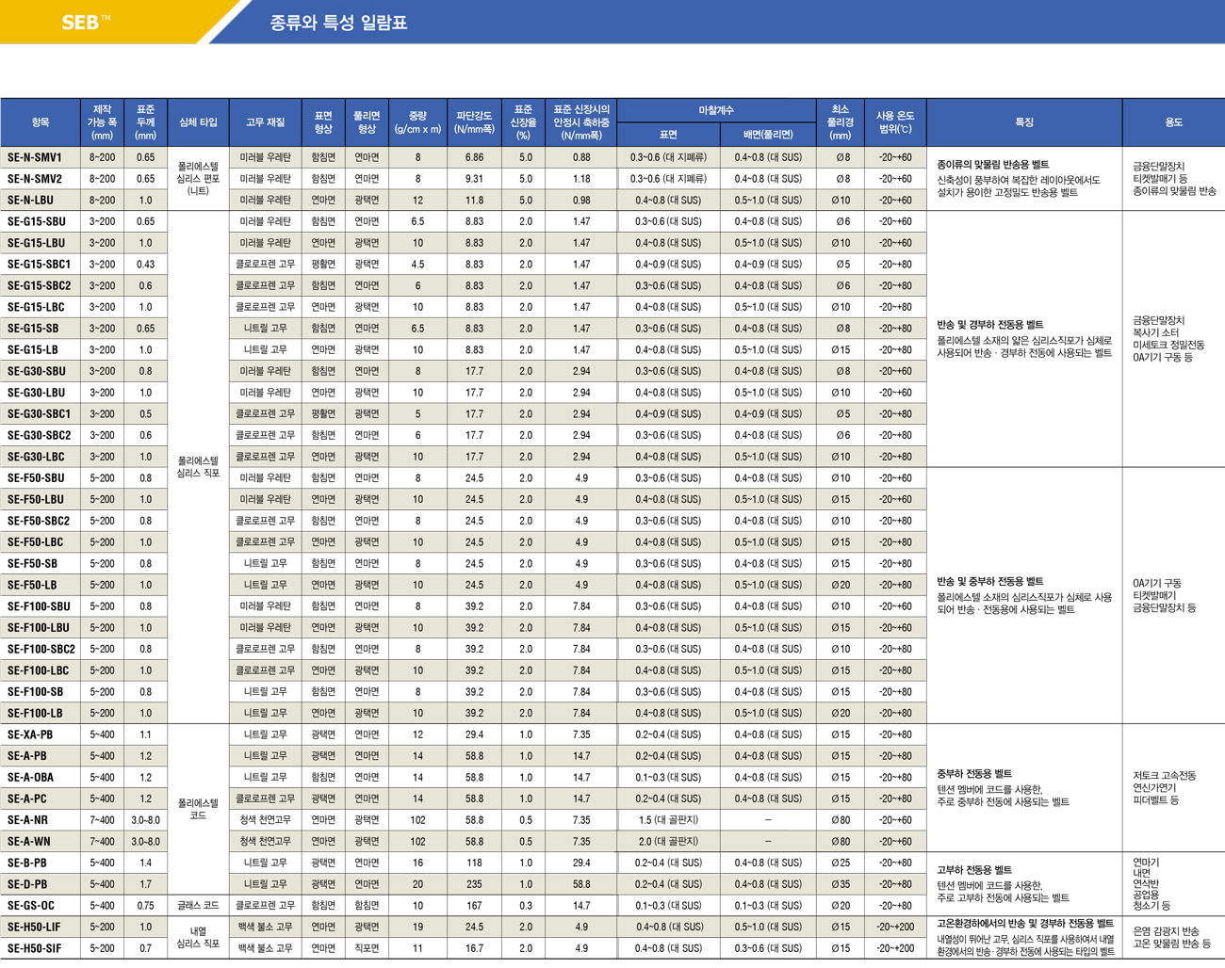Click the SE-G15-SBC2 row label
The image size is (1225, 968).
click(x=40, y=286)
